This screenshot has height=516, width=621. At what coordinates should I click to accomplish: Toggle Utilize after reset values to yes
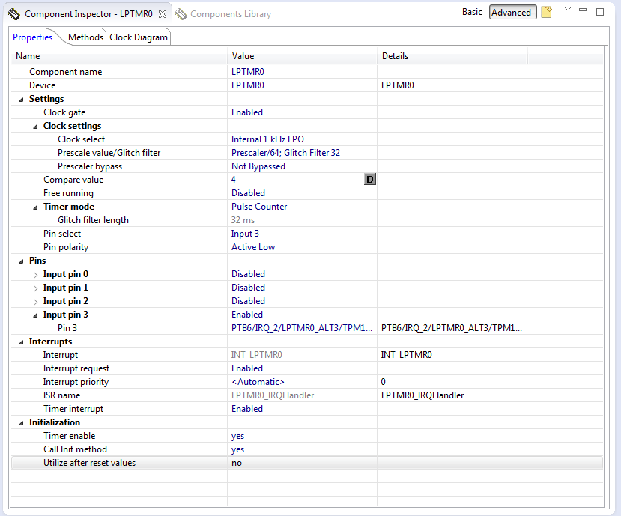tap(237, 463)
